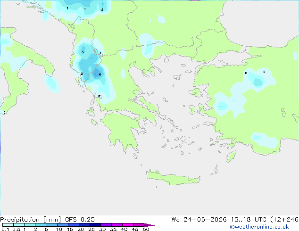Image resolution: width=299 pixels, height=231 pixels.
Task: Click the legend swatch between 10 and 15
Action: pyautogui.click(x=62, y=225)
